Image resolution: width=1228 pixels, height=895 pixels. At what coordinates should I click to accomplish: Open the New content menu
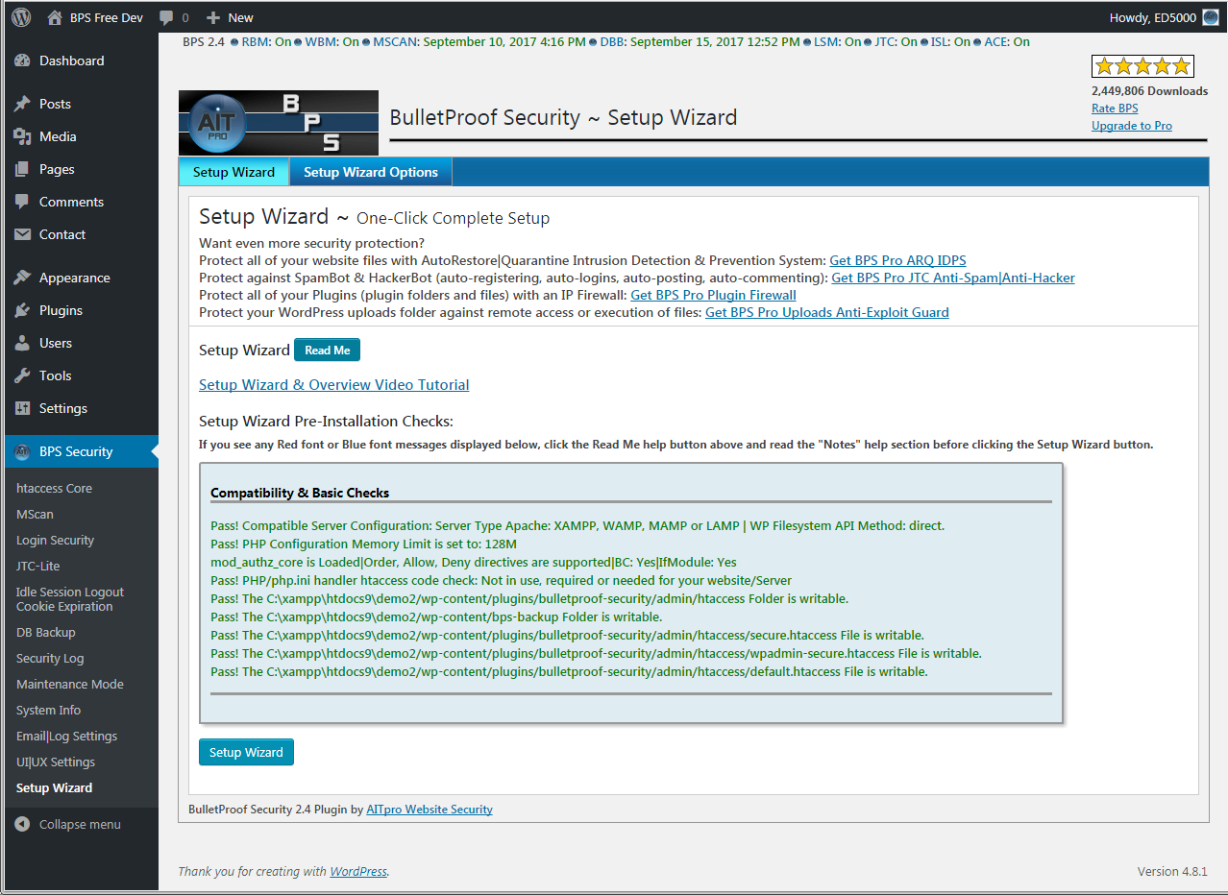click(231, 17)
